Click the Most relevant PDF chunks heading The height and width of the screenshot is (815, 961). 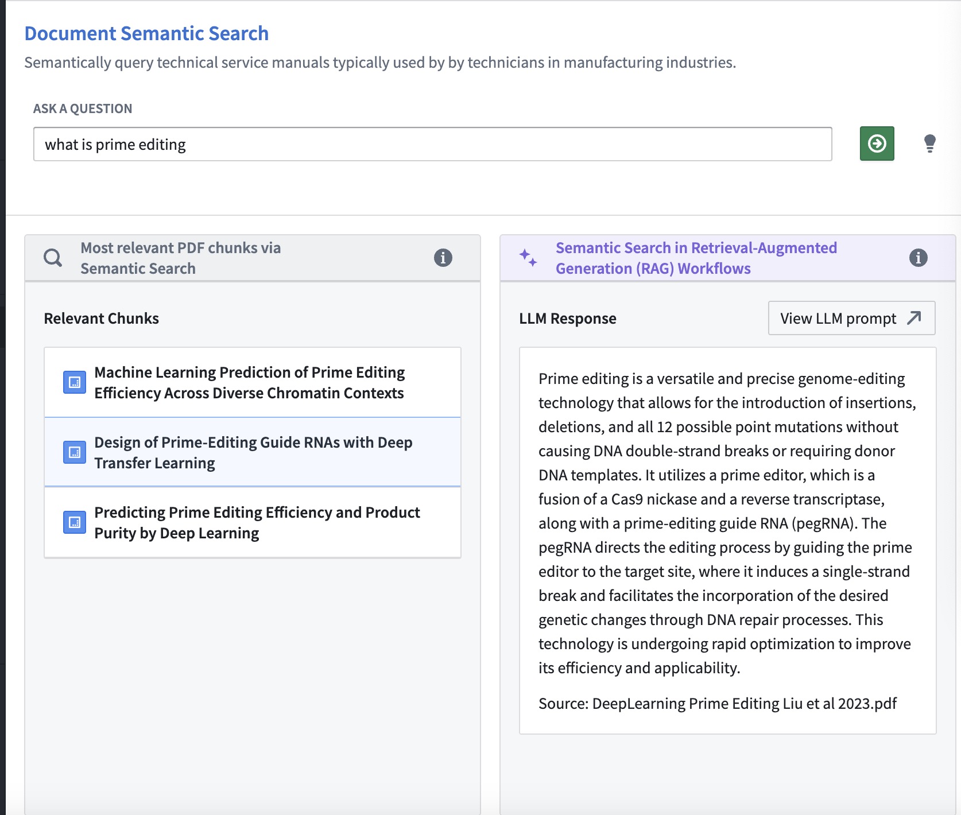[x=180, y=258]
